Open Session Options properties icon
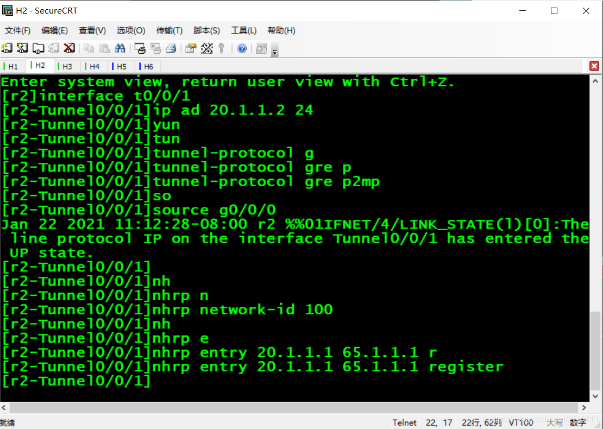 pyautogui.click(x=191, y=48)
